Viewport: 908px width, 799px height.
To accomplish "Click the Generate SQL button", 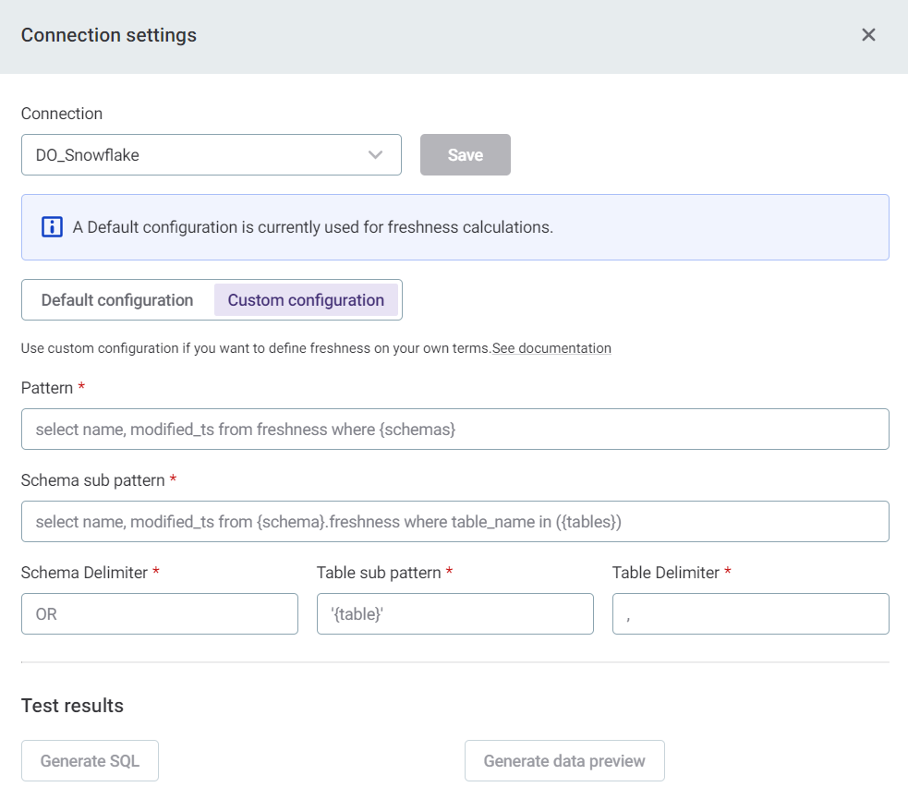I will [x=90, y=761].
